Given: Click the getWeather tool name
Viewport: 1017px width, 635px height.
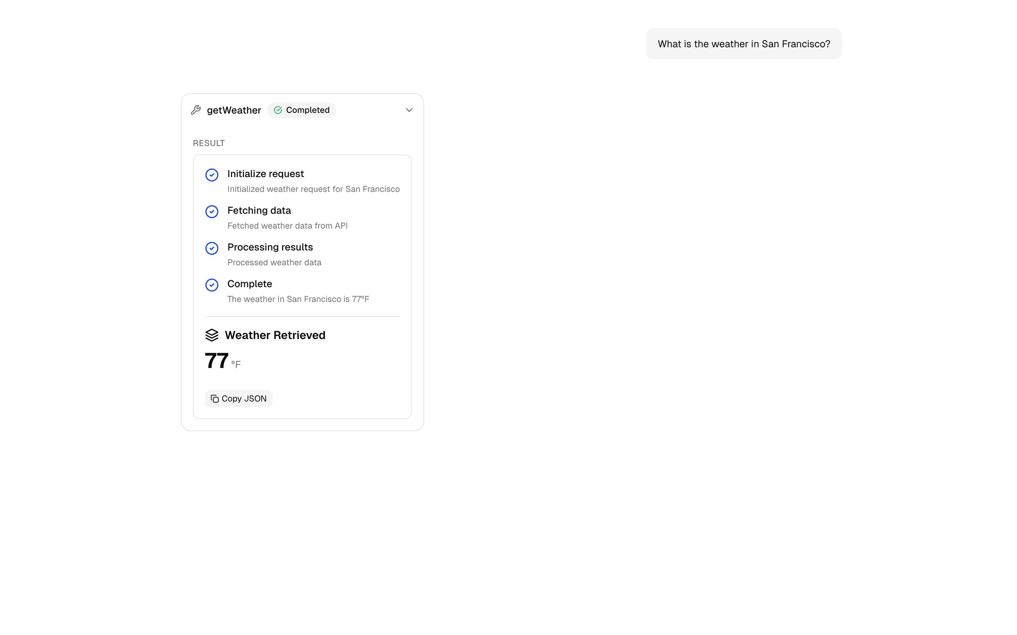Looking at the screenshot, I should pyautogui.click(x=234, y=110).
